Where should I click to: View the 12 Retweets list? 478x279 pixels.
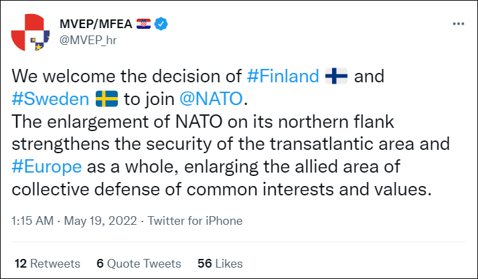[46, 264]
